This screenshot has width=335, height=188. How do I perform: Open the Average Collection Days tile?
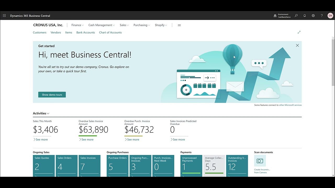pyautogui.click(x=214, y=166)
